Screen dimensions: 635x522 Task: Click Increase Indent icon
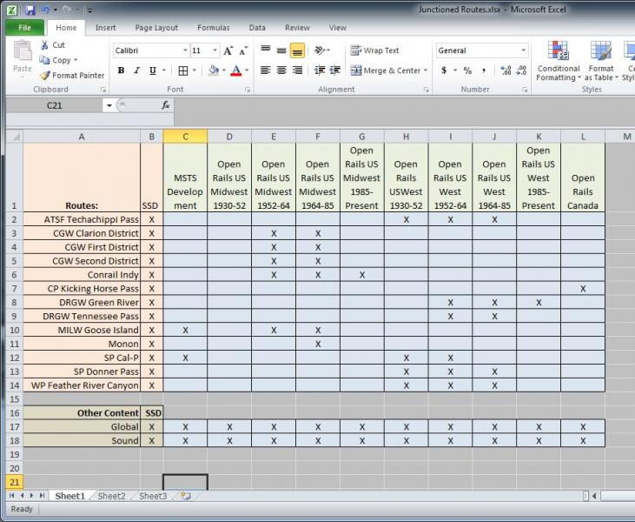coord(335,70)
